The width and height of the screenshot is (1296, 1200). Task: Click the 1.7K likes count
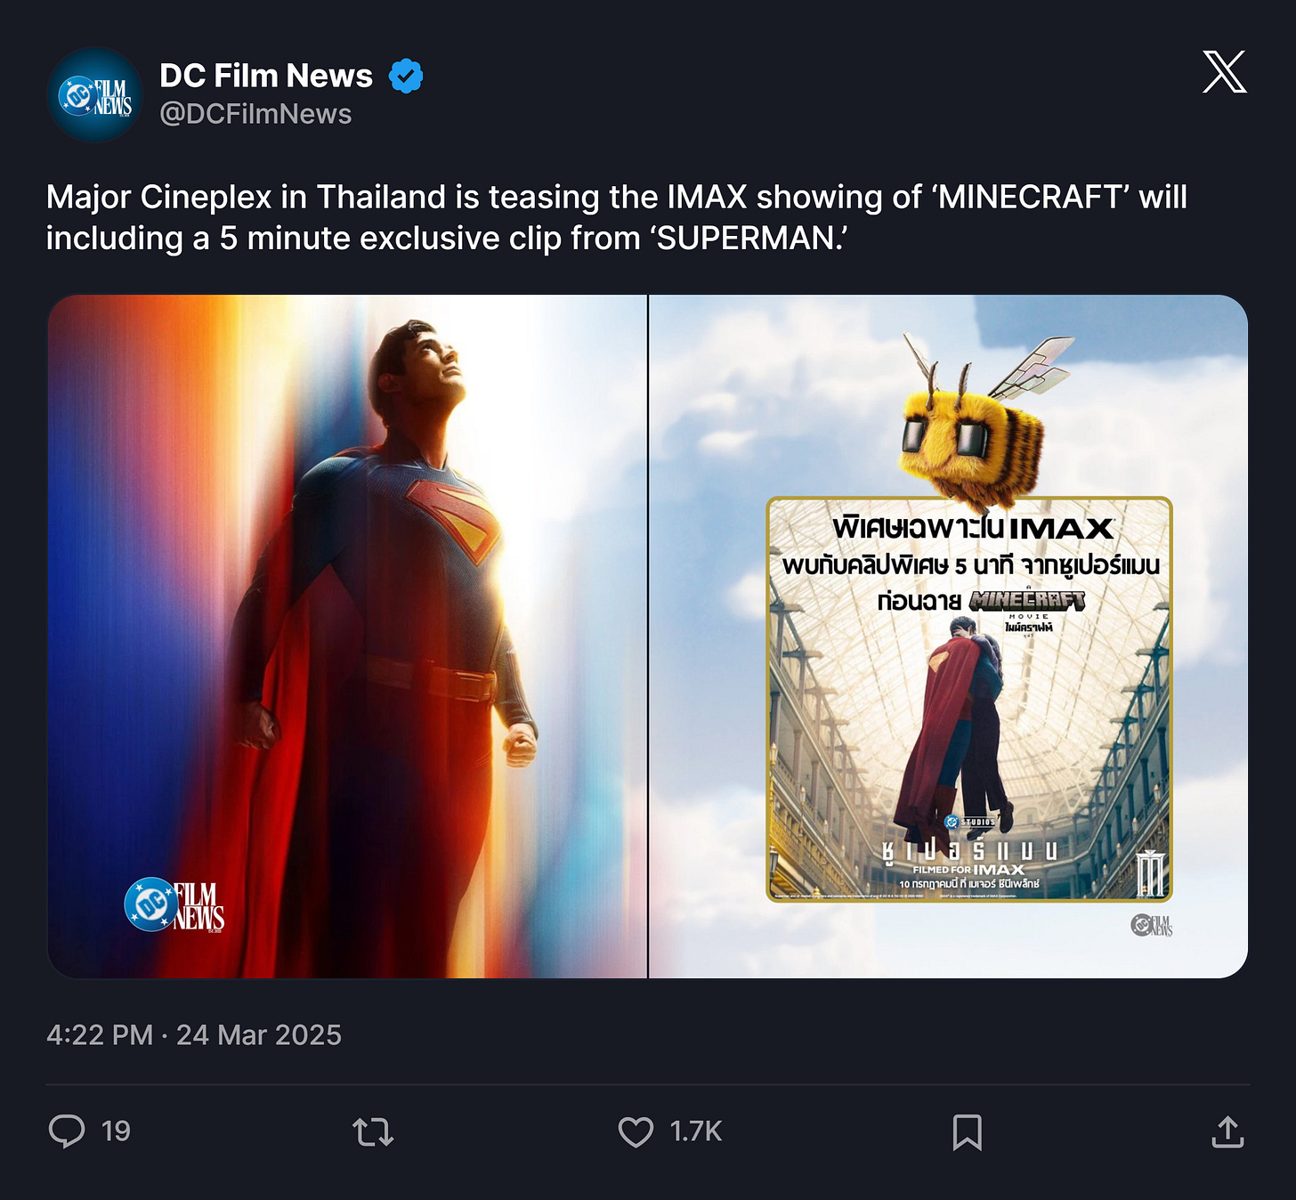click(x=696, y=1131)
